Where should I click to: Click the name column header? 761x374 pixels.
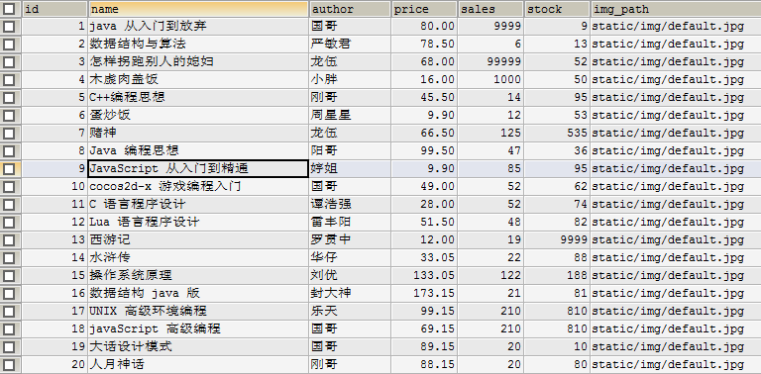(x=198, y=9)
